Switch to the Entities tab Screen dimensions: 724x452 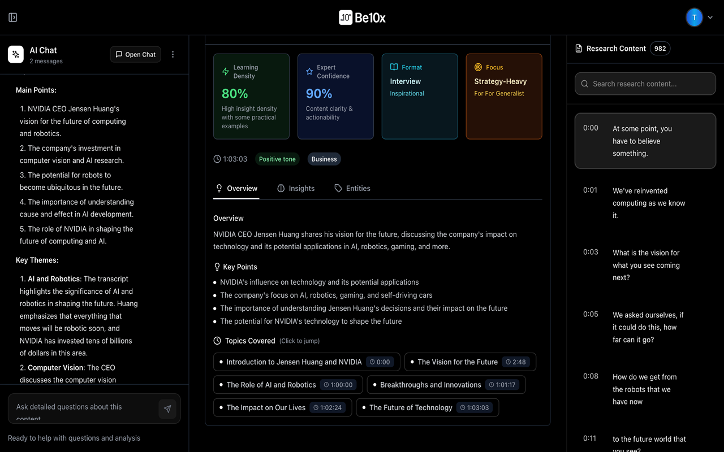tap(352, 189)
